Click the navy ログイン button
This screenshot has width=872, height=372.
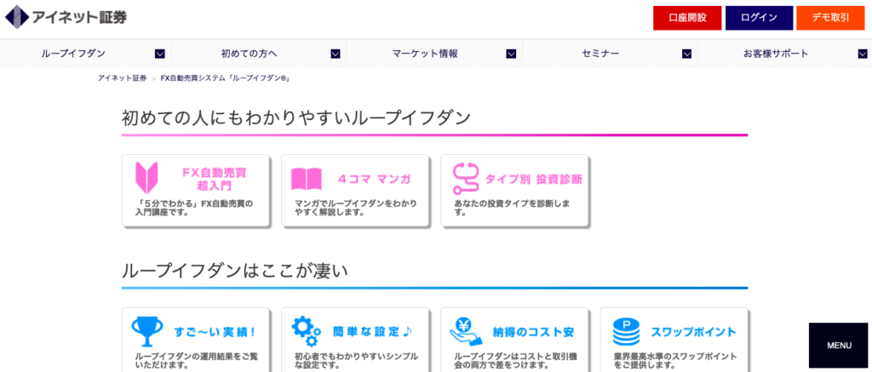tap(759, 18)
